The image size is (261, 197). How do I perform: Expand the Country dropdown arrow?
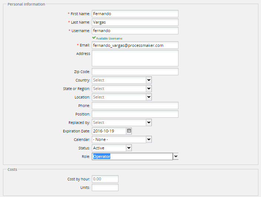click(x=148, y=80)
